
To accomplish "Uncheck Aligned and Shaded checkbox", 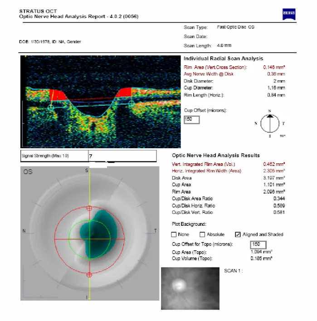I will pos(238,234).
